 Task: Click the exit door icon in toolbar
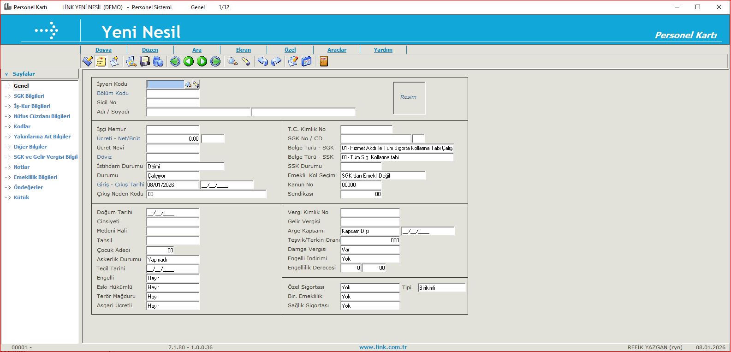click(x=324, y=61)
